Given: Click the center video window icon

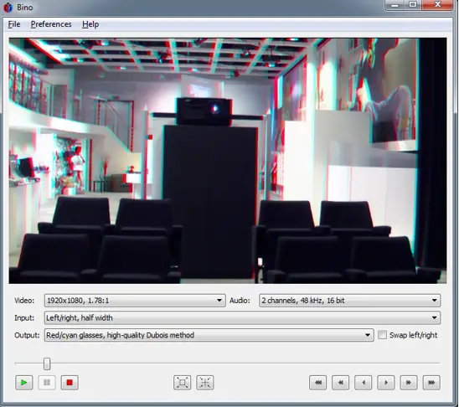Looking at the screenshot, I should [205, 383].
